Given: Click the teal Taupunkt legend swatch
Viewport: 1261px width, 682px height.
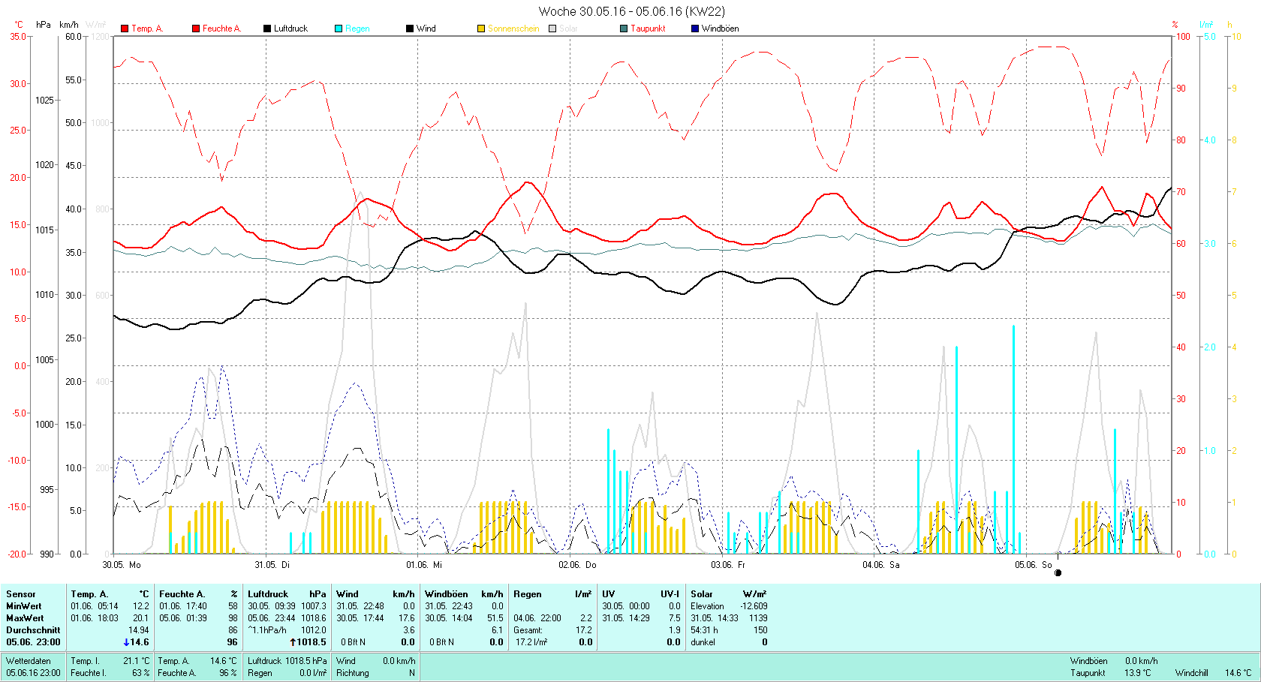Looking at the screenshot, I should coord(624,29).
